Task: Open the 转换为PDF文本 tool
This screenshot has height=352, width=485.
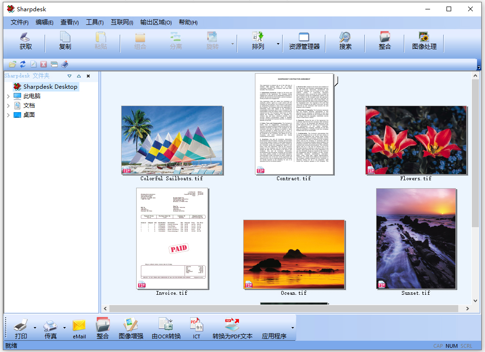Action: pos(232,328)
